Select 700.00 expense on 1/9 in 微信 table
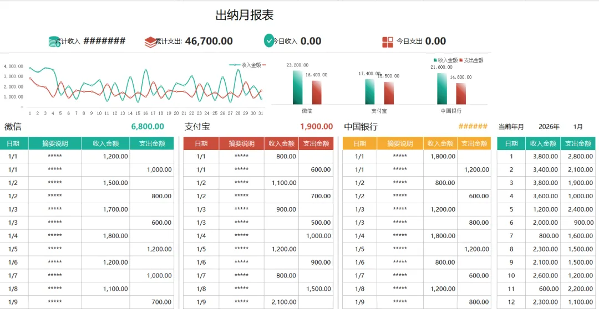Screen dimensions: 599x309 pos(151,302)
